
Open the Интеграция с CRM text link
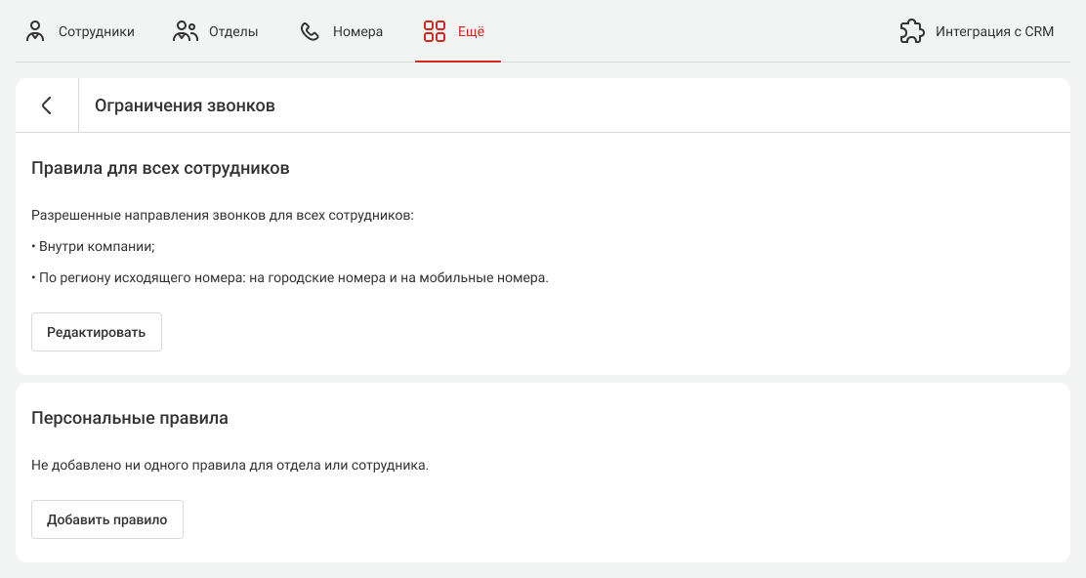(994, 31)
